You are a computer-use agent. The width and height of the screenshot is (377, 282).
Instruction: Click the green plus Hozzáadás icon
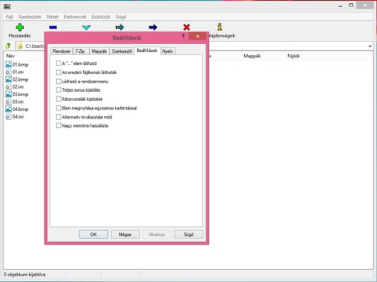coord(20,27)
